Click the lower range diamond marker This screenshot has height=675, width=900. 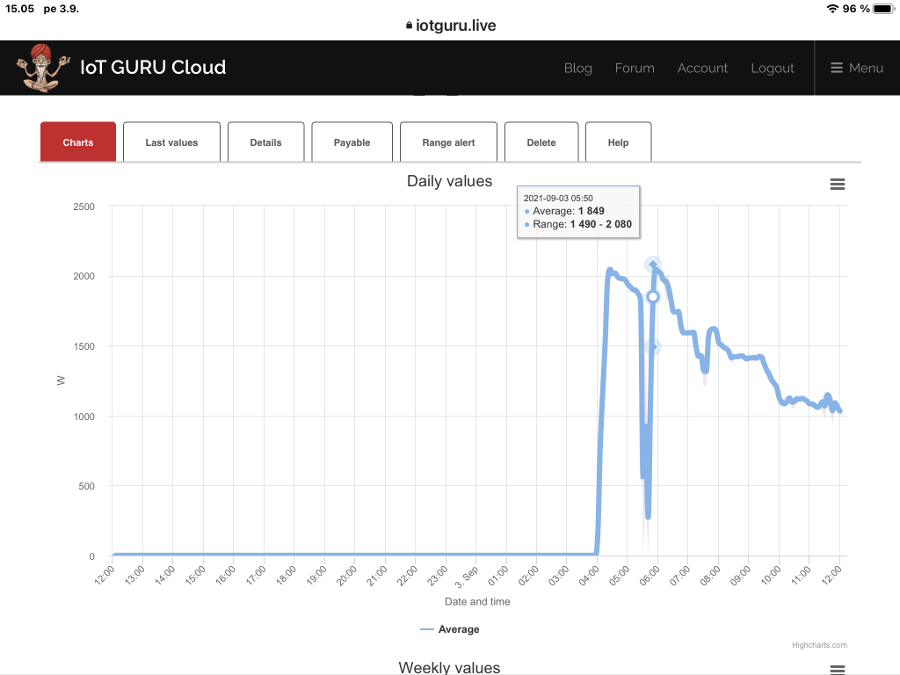653,346
